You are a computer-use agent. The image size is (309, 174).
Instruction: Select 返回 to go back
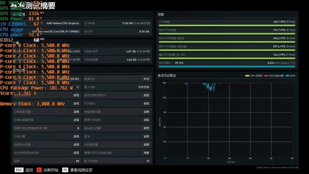click(29, 170)
